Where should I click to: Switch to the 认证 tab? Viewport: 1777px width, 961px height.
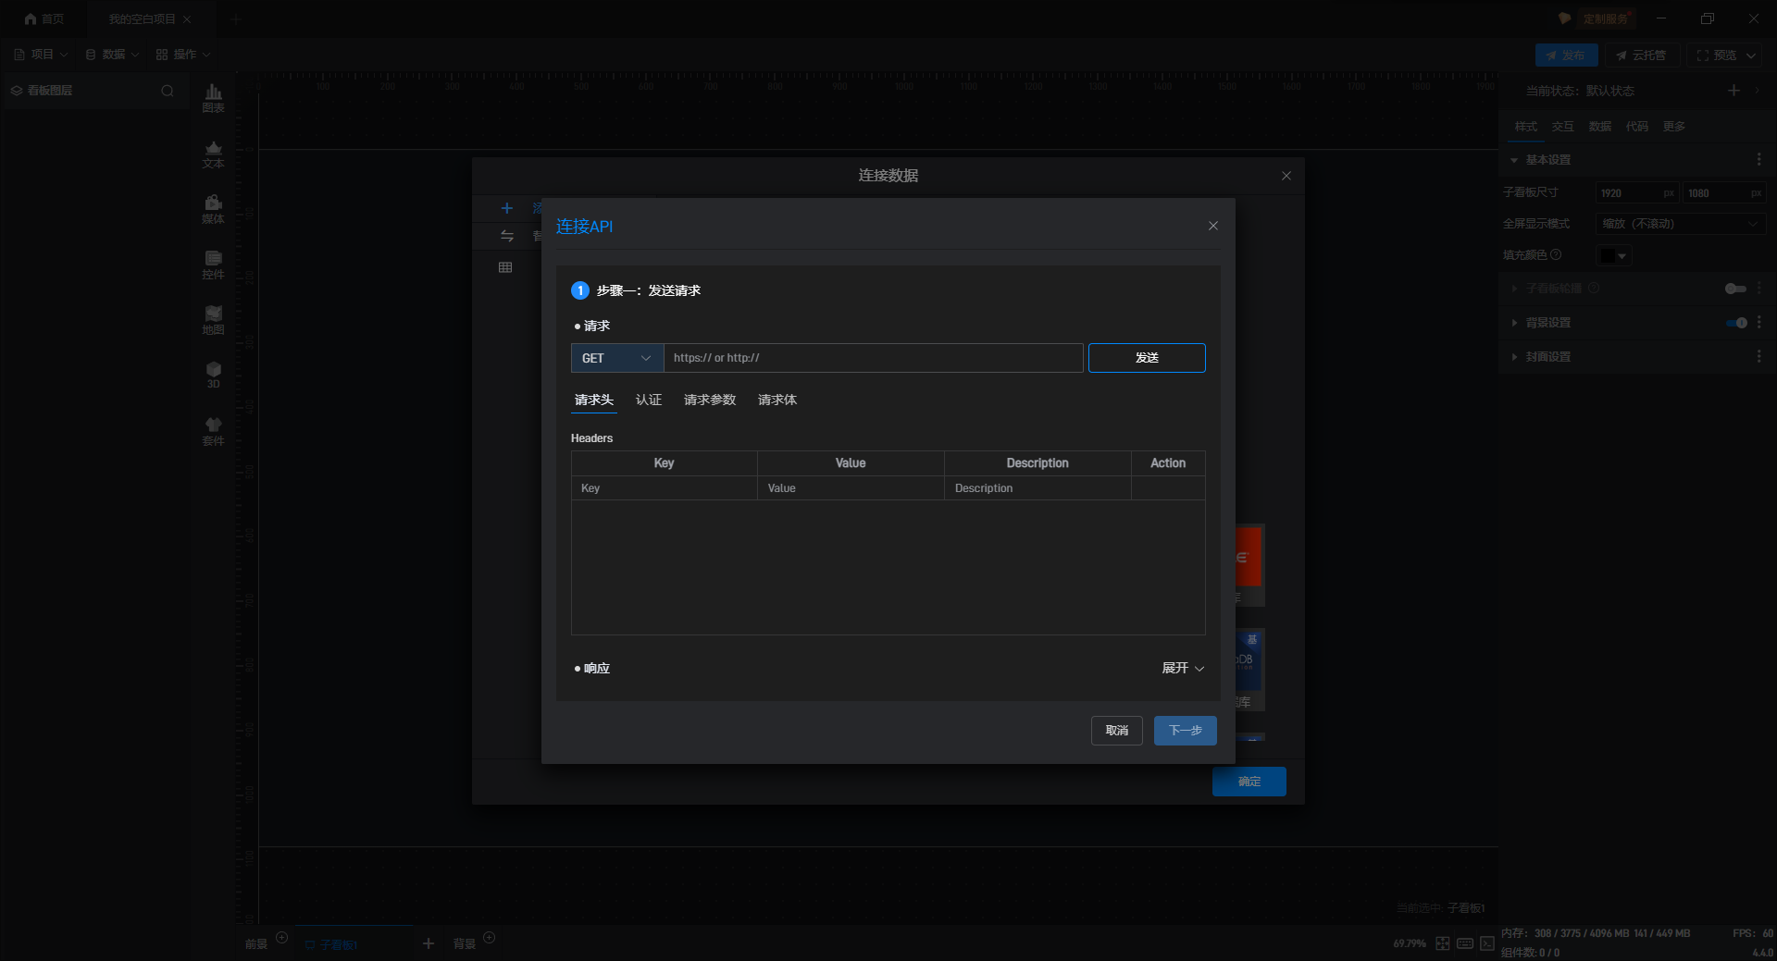click(x=648, y=400)
